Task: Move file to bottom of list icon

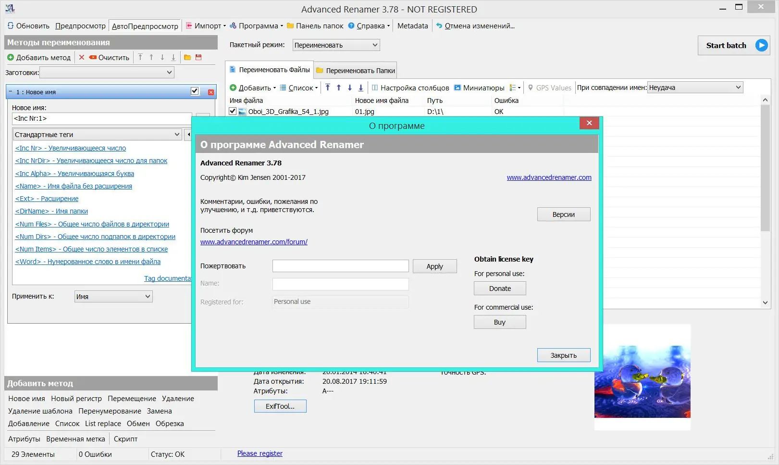Action: coord(361,88)
